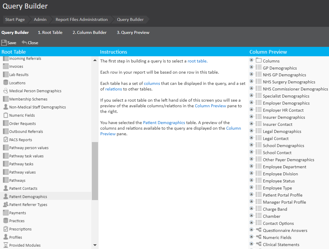329x249 pixels.
Task: Click the Pathway task values icon
Action: (6, 156)
